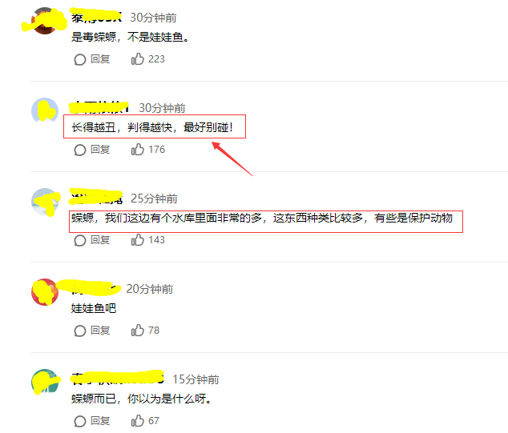Click the 15分钟前 timestamp
508x433 pixels.
[196, 379]
